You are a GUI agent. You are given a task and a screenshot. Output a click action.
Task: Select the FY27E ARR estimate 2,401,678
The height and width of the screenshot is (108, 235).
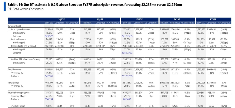tap(127, 46)
